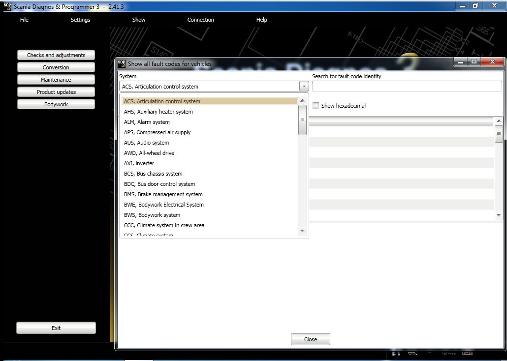Close fault codes dialog with red X
This screenshot has height=361, width=507.
click(x=492, y=61)
